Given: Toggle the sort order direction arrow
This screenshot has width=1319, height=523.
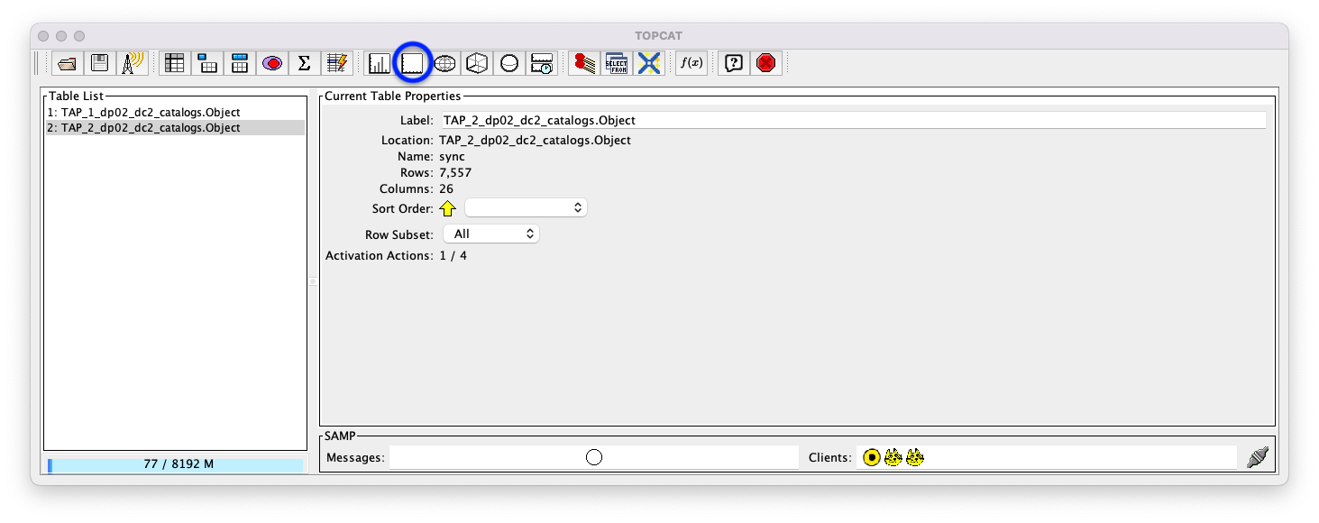Looking at the screenshot, I should 448,207.
